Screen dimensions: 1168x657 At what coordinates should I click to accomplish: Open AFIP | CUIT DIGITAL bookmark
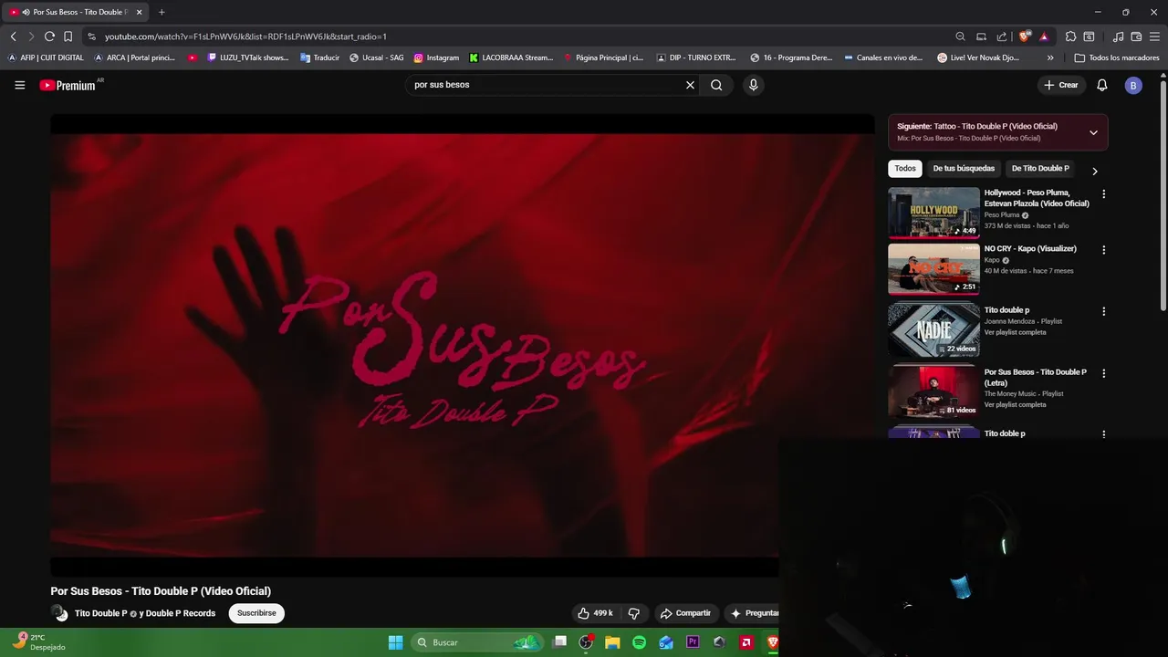[x=46, y=57]
